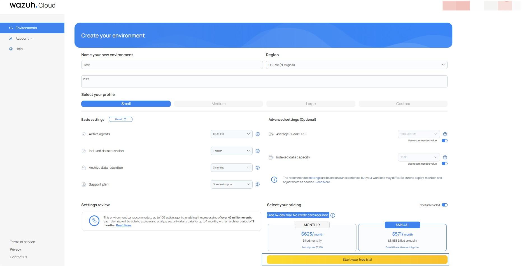Click the environment name field containing Test
The width and height of the screenshot is (531, 266).
coord(172,65)
